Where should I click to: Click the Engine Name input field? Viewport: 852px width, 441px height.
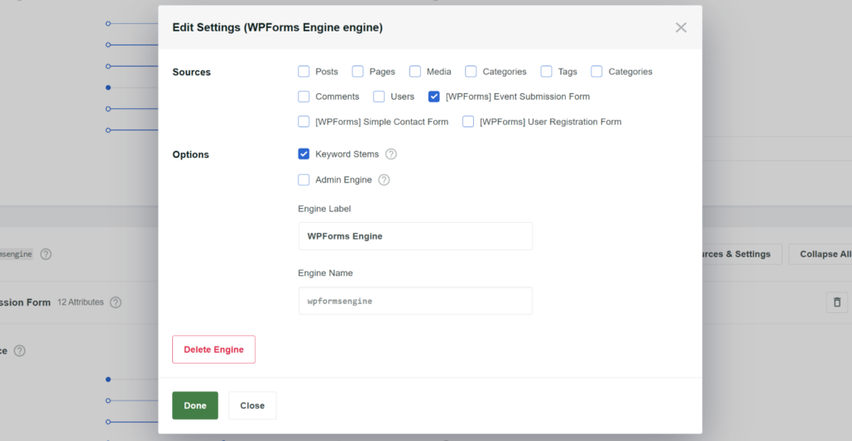[x=415, y=301]
